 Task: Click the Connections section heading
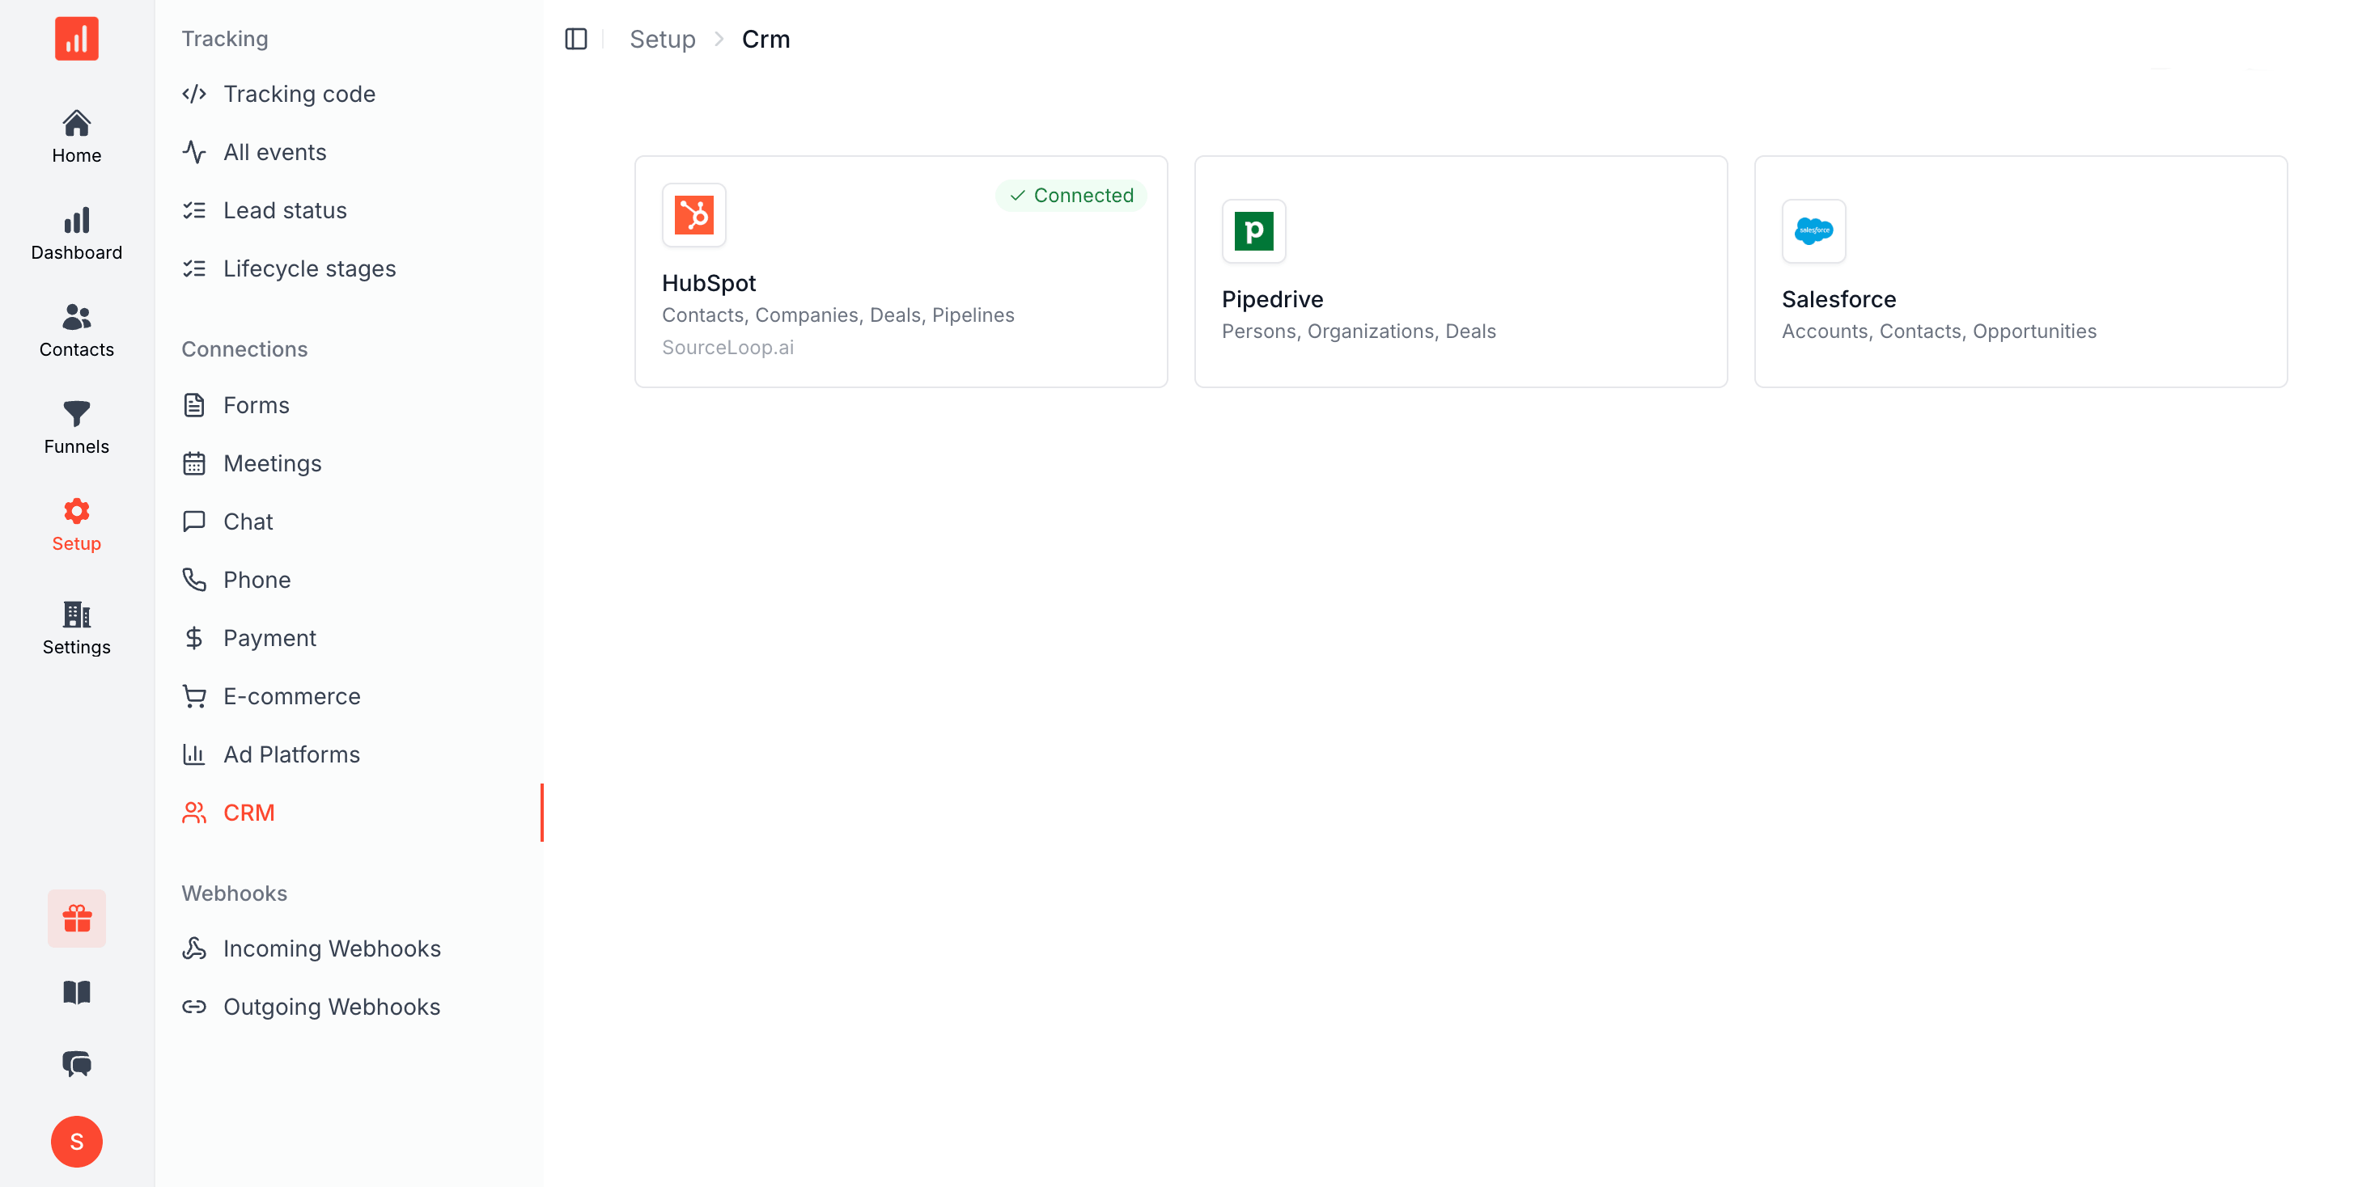pos(244,348)
